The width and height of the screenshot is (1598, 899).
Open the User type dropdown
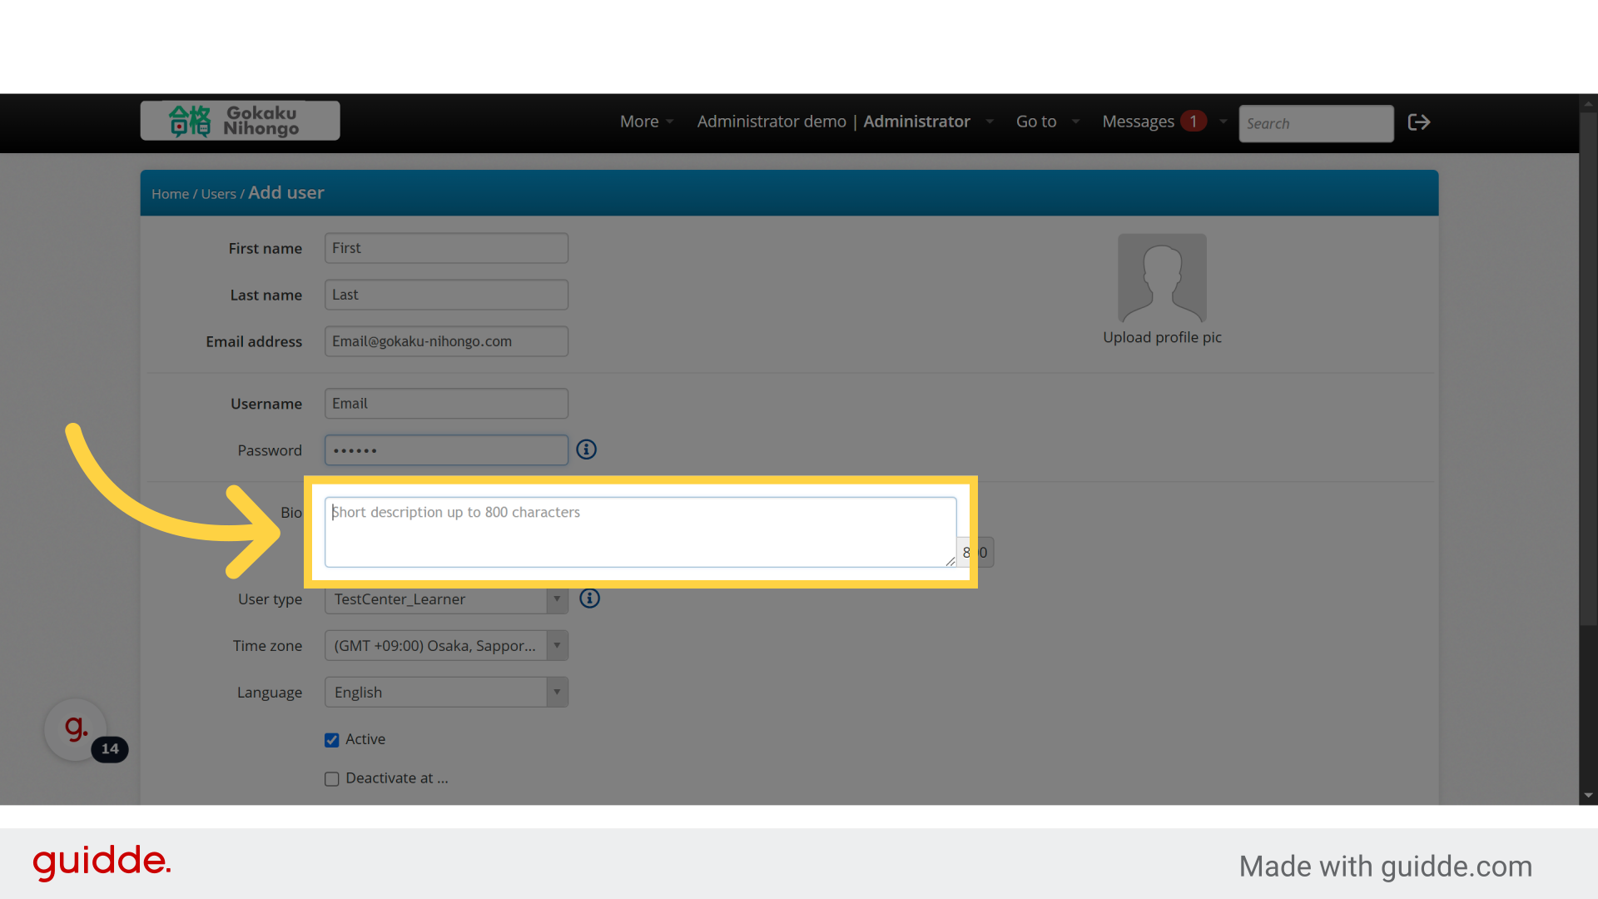click(x=445, y=599)
